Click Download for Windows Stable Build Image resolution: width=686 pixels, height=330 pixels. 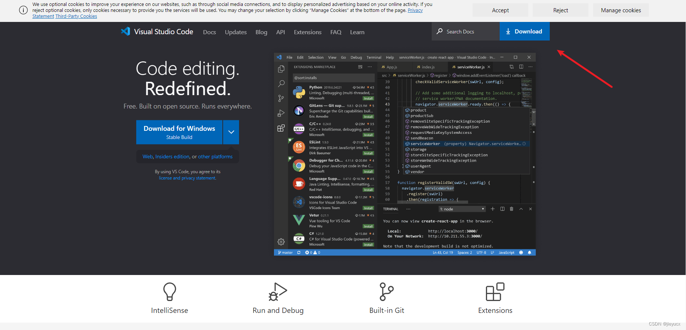coord(179,132)
